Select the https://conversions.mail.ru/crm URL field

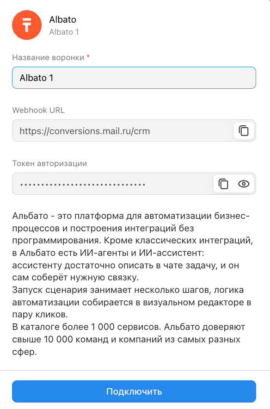[123, 130]
